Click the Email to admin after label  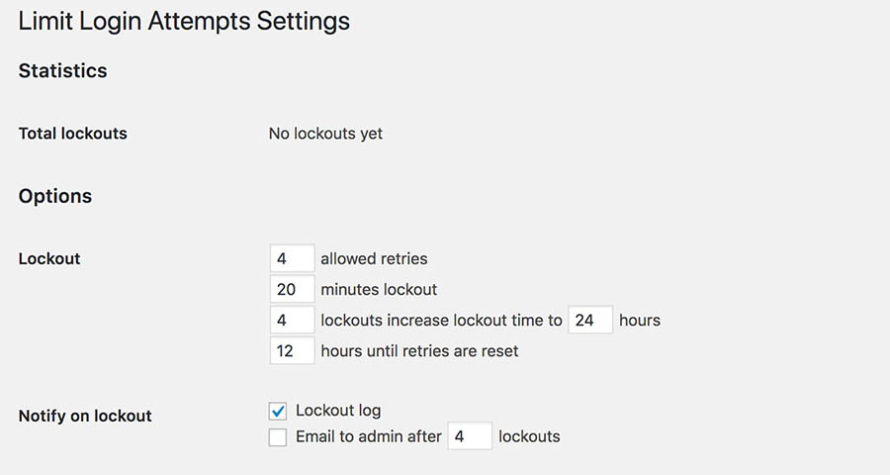point(368,436)
